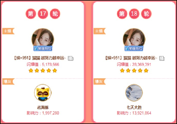Open channel icon beside round 18 anchor name
Viewport: 177px width, 124px height.
pyautogui.click(x=162, y=58)
